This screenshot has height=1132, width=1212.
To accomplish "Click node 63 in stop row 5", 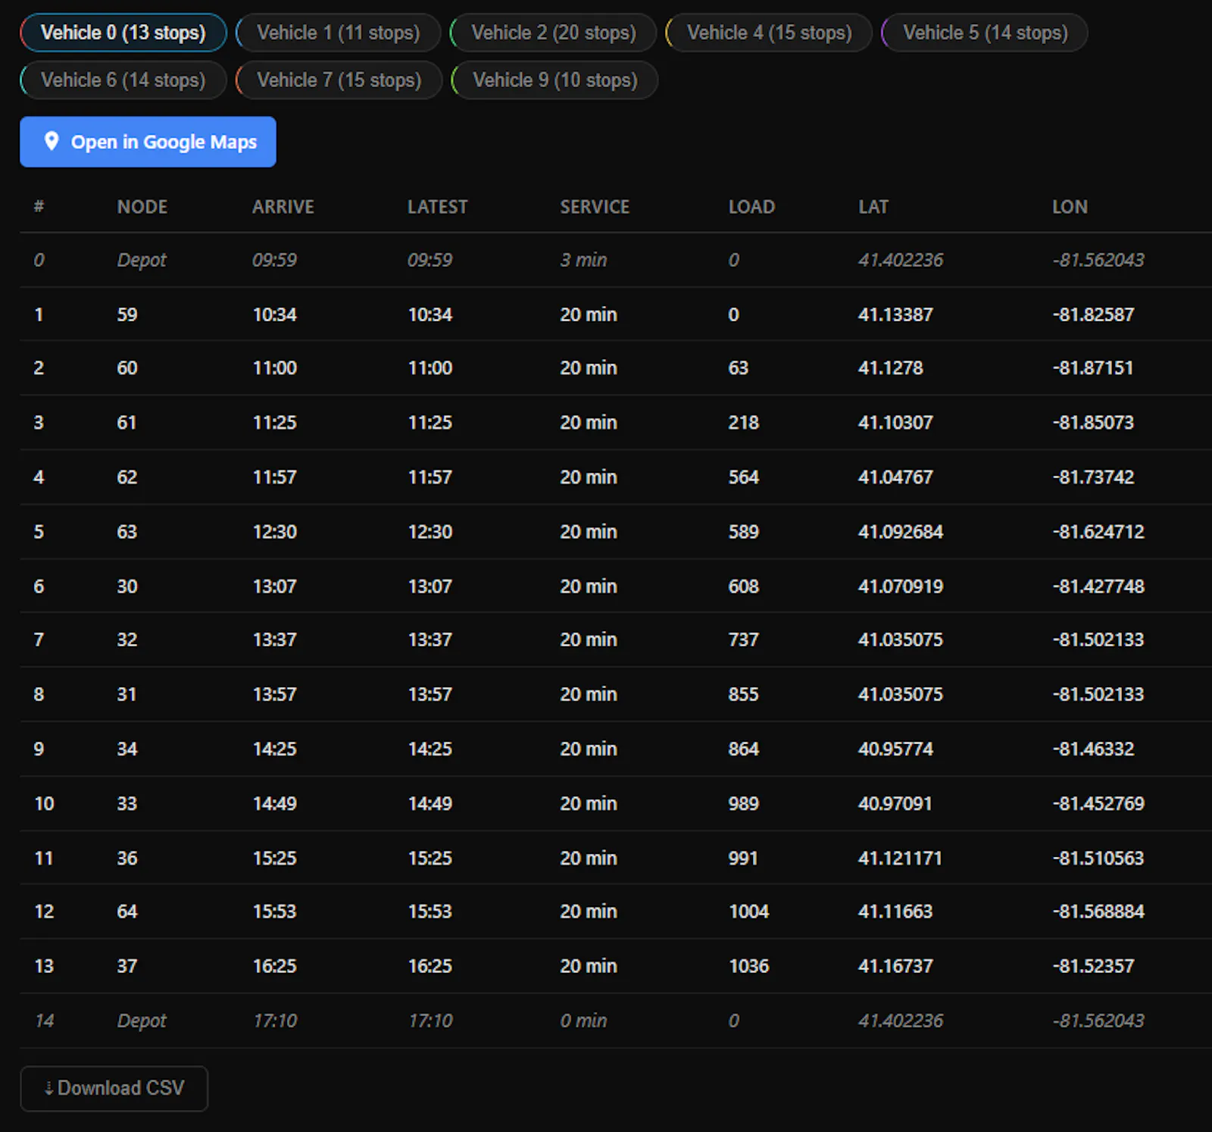I will click(x=127, y=532).
